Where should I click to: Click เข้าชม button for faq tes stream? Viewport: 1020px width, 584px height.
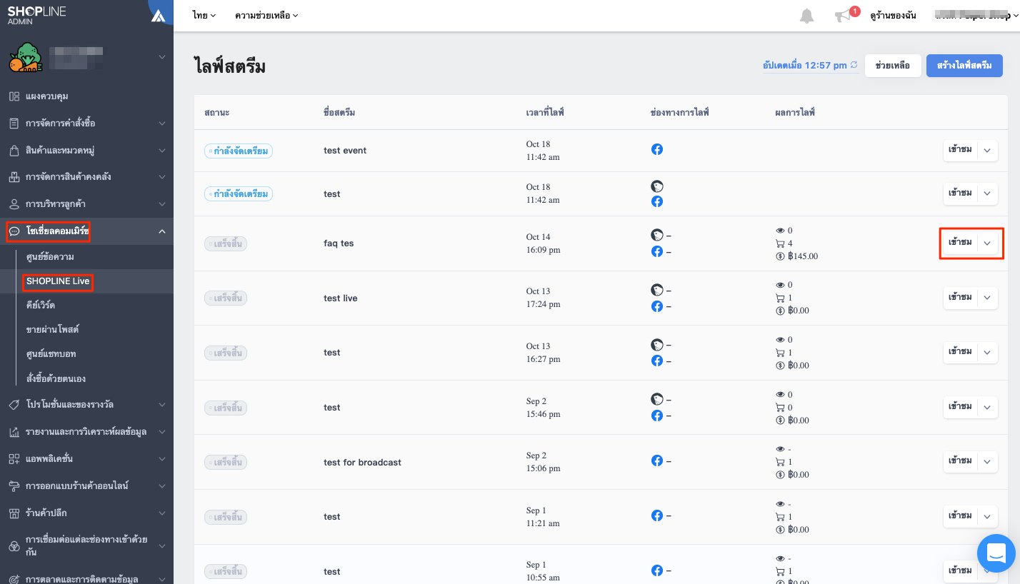click(960, 243)
